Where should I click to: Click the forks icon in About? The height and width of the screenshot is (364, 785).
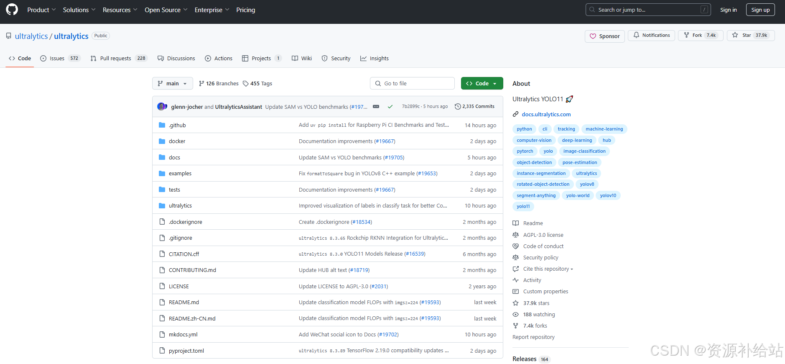tap(516, 326)
